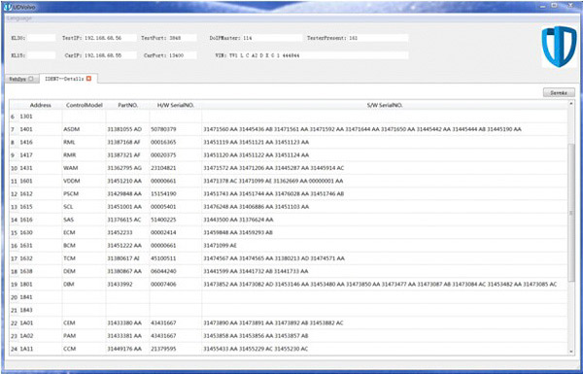Switch to the first tab left of IDENT--Details

click(21, 79)
